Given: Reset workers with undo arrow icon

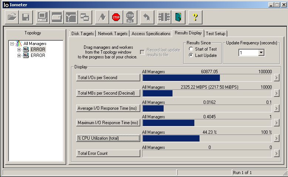Looking at the screenshot, I should [147, 17].
